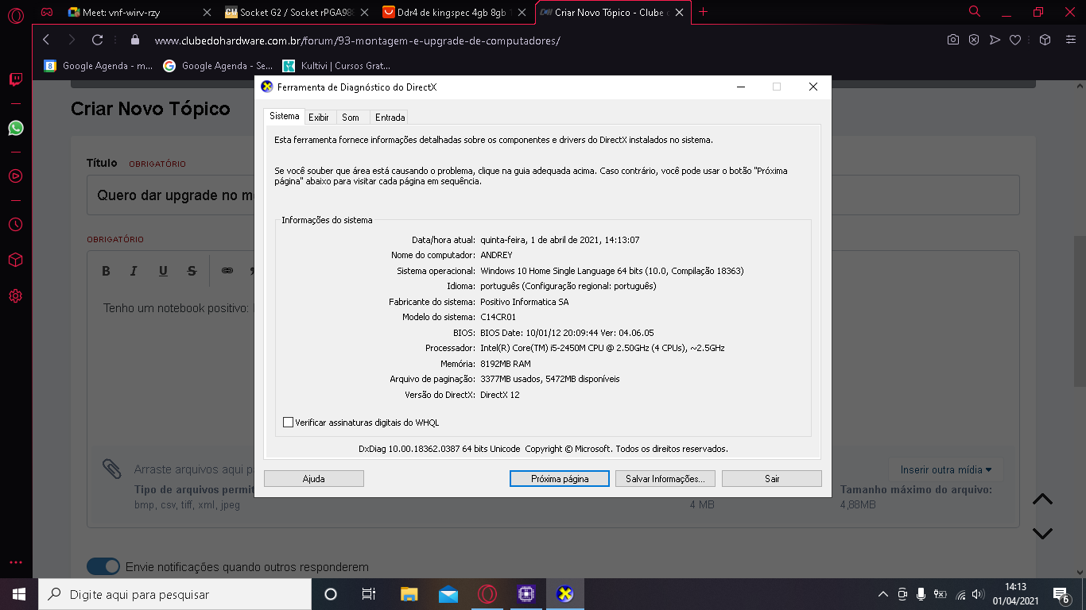The image size is (1086, 610).
Task: Click the Sair button
Action: point(772,479)
